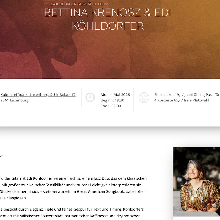Click the "4 Konzerte 65,- / freie Platzwahl" line

click(x=182, y=100)
